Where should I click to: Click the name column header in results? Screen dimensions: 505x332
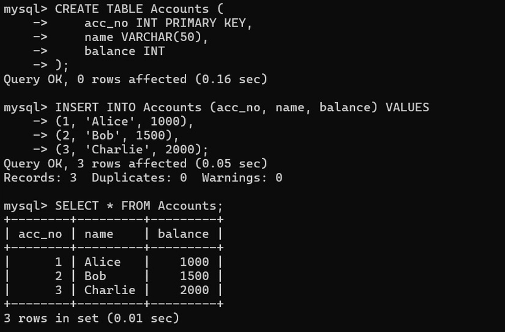(99, 234)
